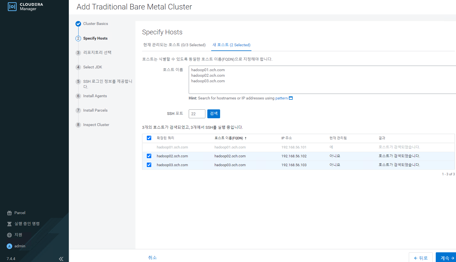Collapse the sidebar with double chevron icon
Screen dimensions: 456x262
tap(61, 259)
